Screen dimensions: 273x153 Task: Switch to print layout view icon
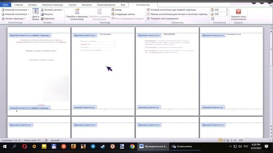(220, 140)
